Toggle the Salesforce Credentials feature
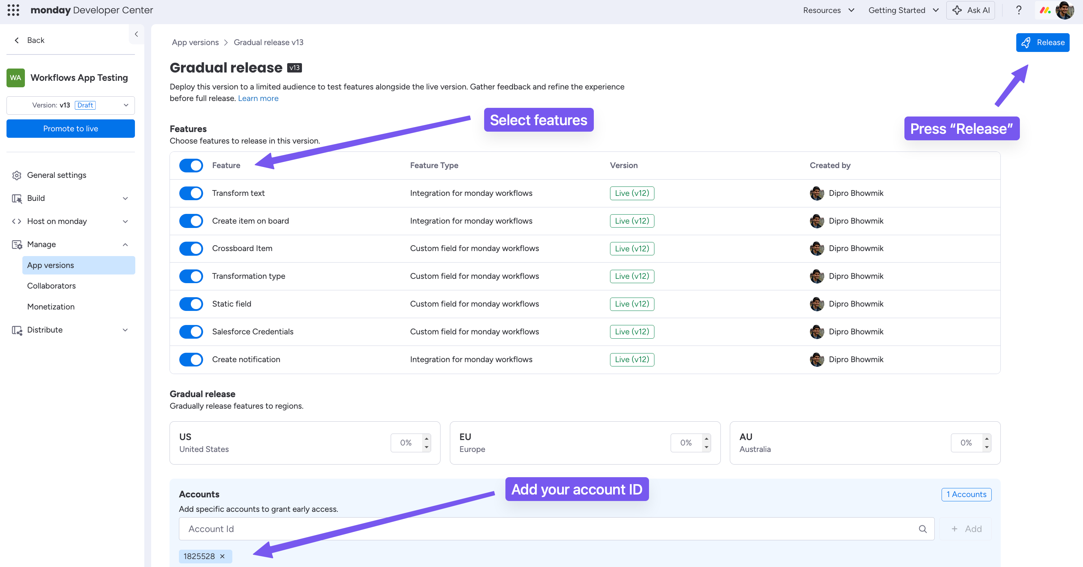 point(191,331)
